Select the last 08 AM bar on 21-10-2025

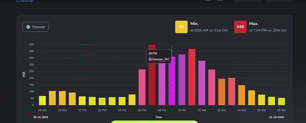[x=282, y=101]
